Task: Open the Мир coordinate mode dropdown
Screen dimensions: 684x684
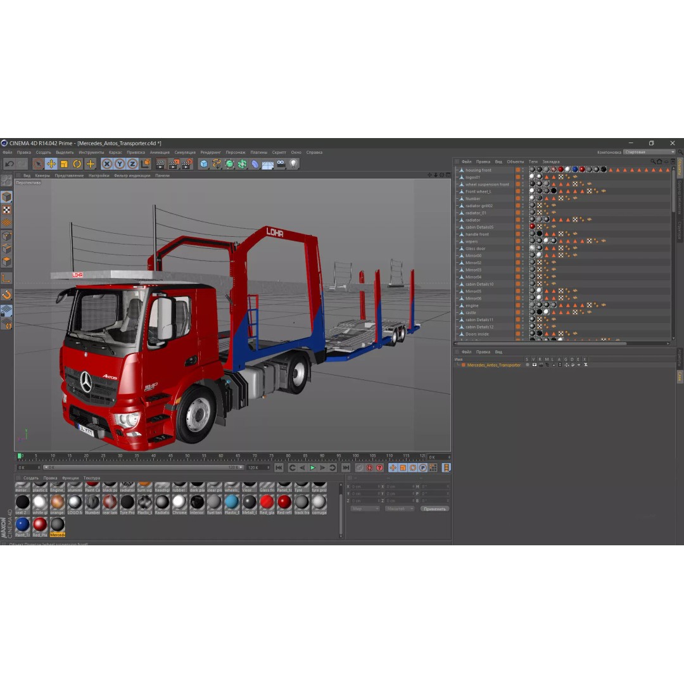Action: [x=365, y=509]
